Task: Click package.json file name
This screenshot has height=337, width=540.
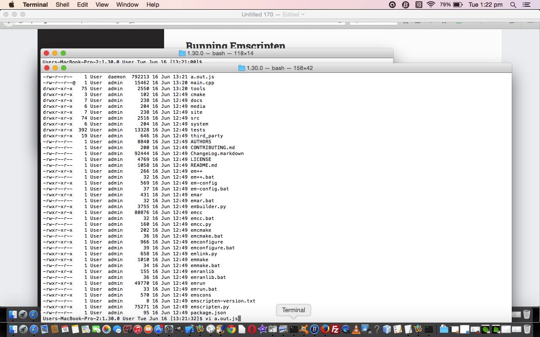Action: click(x=208, y=313)
